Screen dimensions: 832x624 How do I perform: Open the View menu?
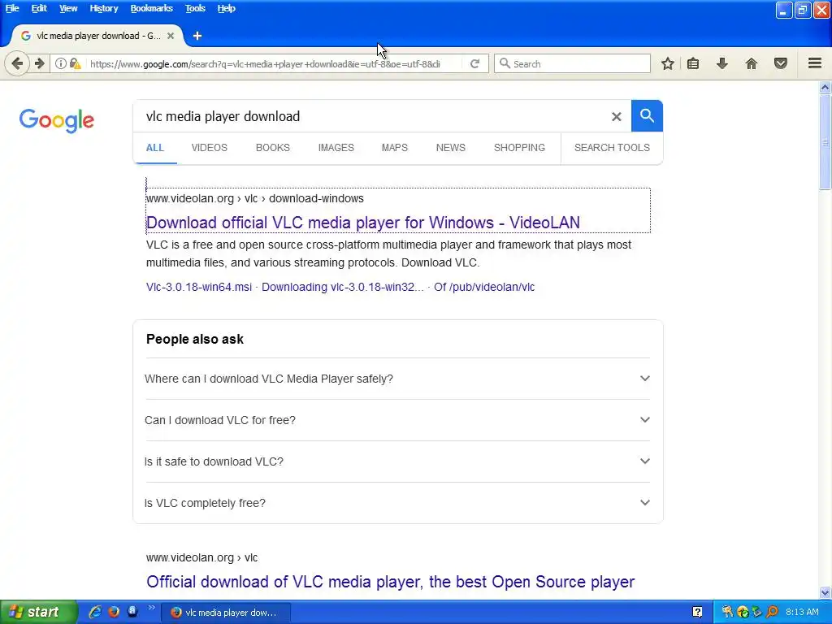tap(68, 8)
